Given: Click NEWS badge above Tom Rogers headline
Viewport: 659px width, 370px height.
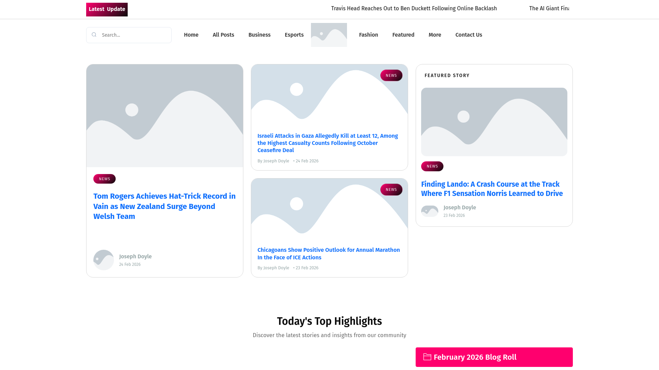Looking at the screenshot, I should (x=104, y=179).
